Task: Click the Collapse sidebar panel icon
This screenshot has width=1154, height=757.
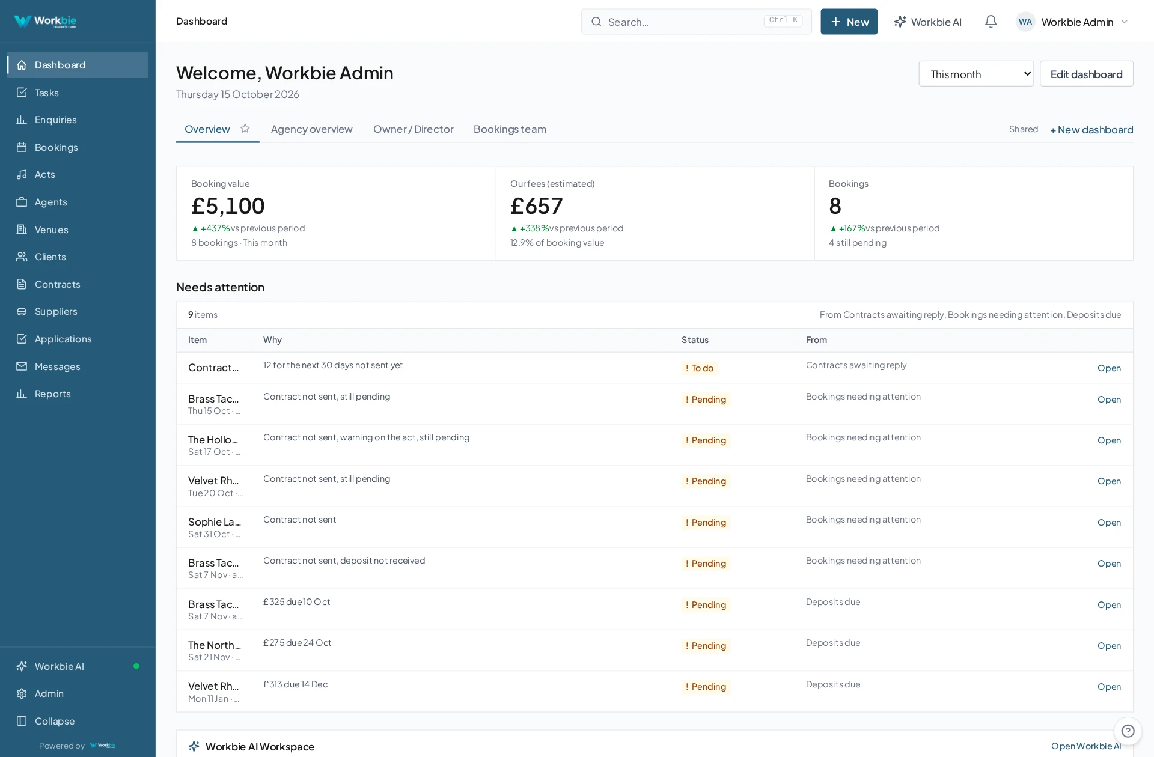Action: pos(22,721)
